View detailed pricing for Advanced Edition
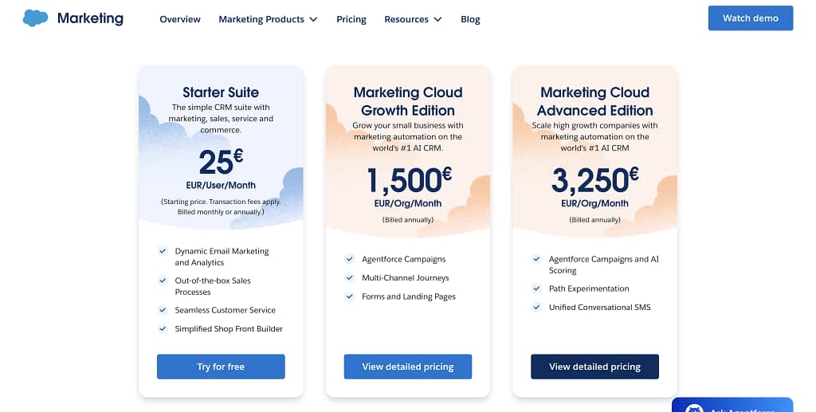Image resolution: width=816 pixels, height=412 pixels. [594, 367]
